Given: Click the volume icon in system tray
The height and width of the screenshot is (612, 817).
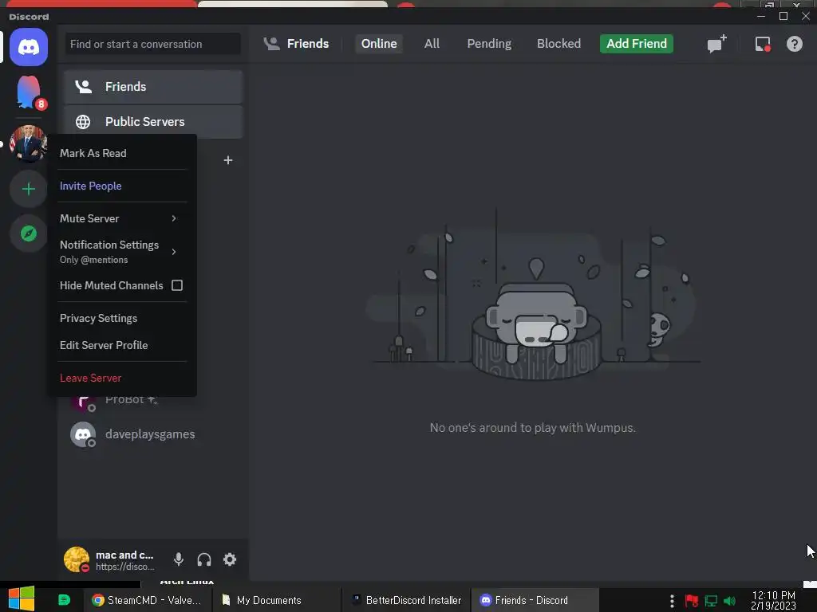Looking at the screenshot, I should click(729, 601).
